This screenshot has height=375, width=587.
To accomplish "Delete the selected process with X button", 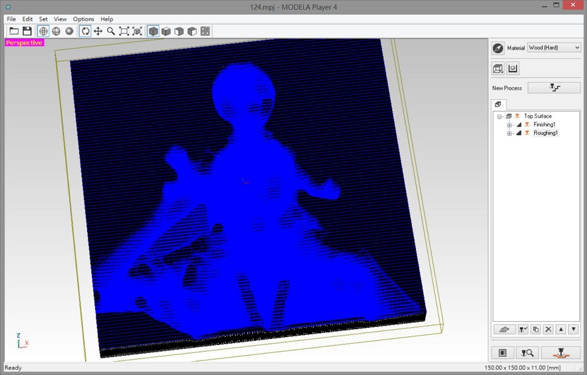I will pos(548,329).
